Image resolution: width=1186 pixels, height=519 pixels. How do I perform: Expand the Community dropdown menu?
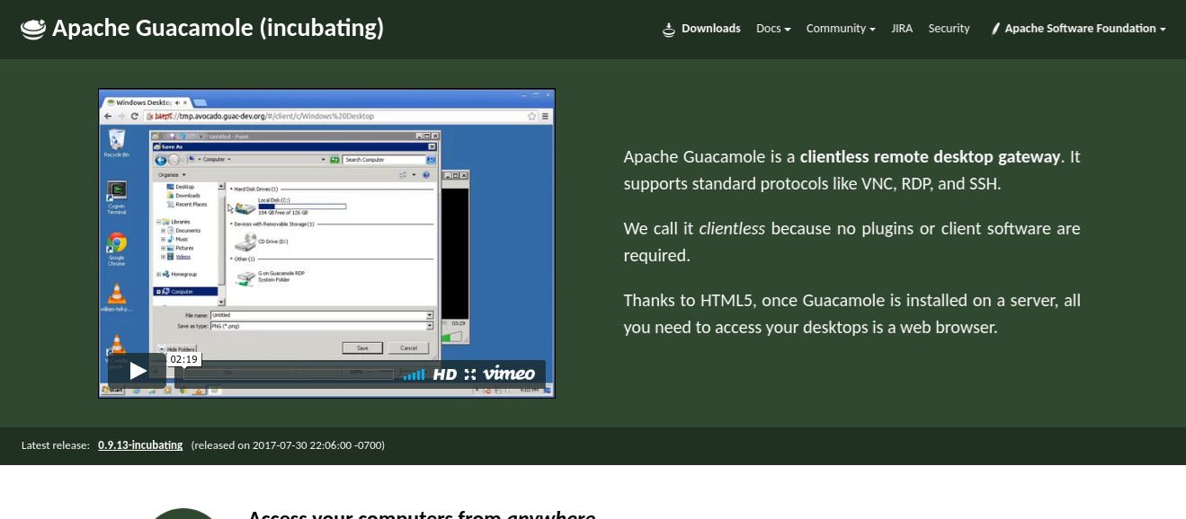841,29
